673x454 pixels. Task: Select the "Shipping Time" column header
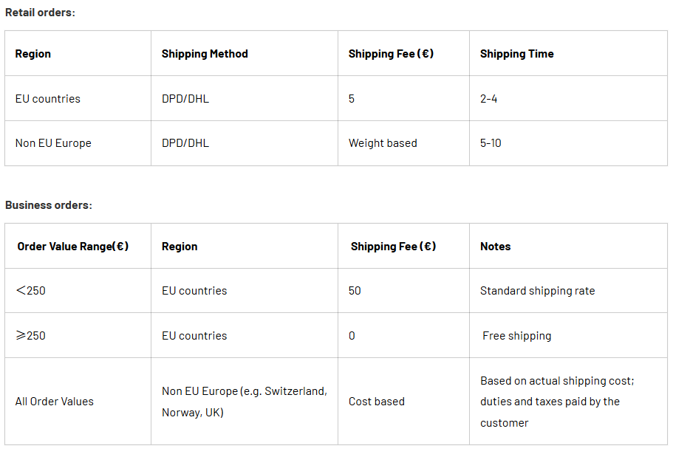(x=516, y=54)
